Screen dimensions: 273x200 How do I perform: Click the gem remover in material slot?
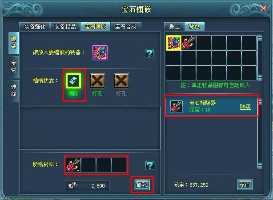(x=73, y=165)
